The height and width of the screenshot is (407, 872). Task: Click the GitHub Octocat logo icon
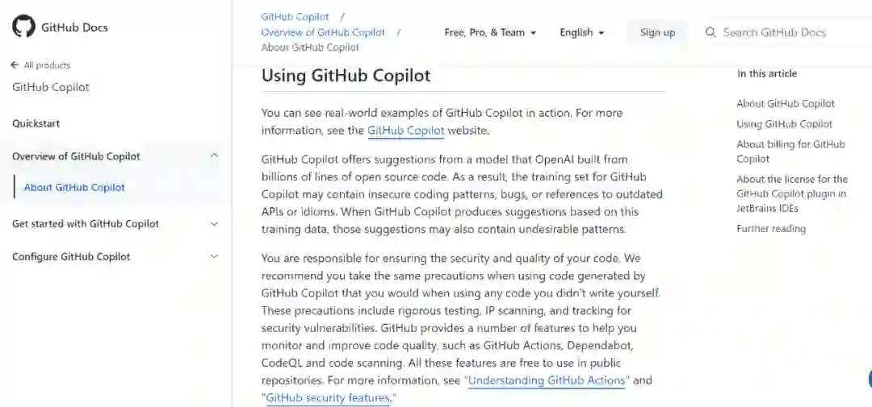(x=24, y=27)
